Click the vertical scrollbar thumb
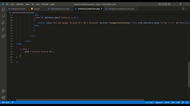 pos(189,75)
